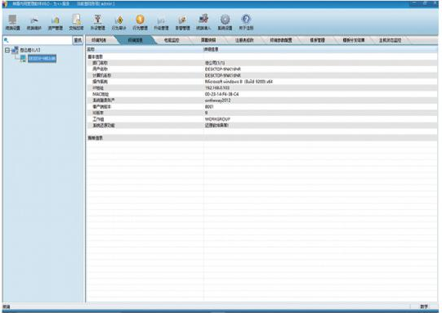Viewport: 442px width, 313px height.
Task: Click the alarm management toolbar icon
Action: click(x=182, y=22)
